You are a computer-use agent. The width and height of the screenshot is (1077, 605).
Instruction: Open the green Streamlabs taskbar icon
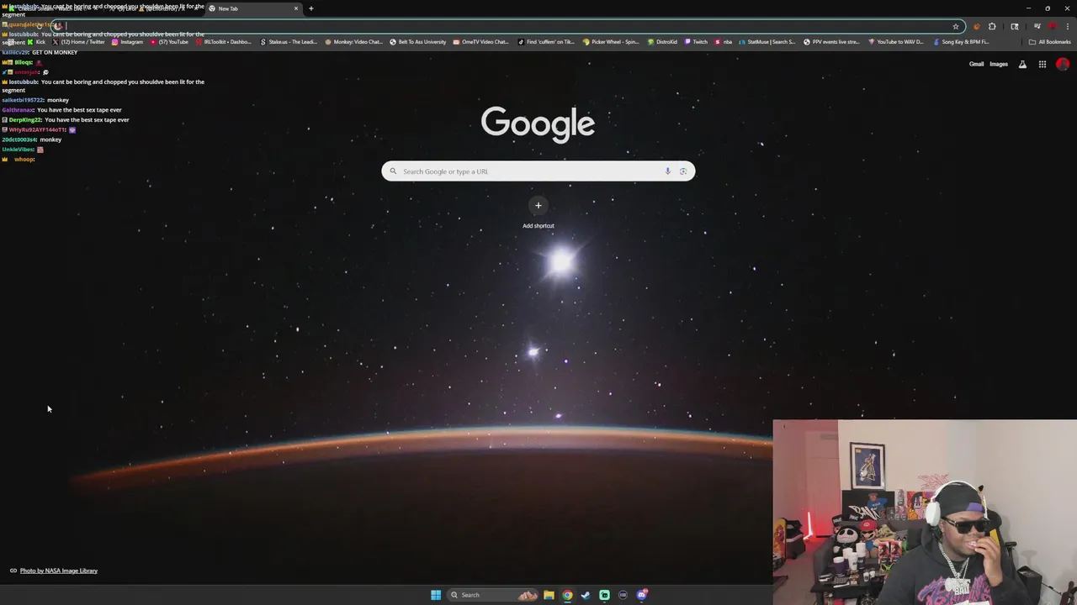pyautogui.click(x=604, y=595)
